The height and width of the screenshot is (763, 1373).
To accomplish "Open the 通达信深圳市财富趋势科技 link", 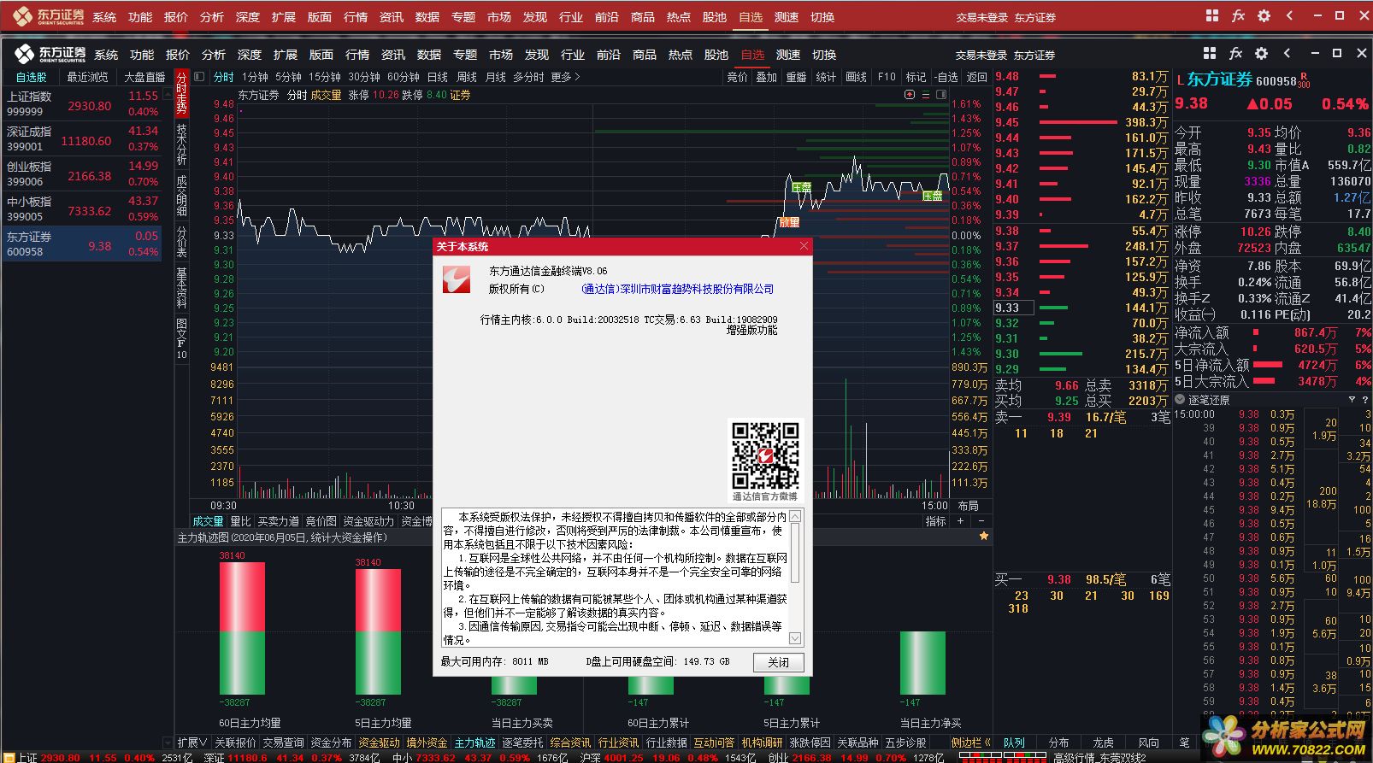I will tap(677, 289).
